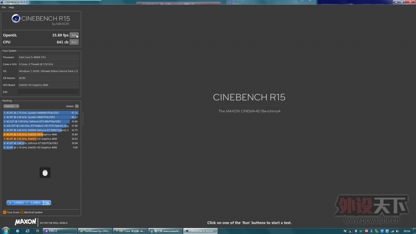Screen dimensions: 416x234
Task: Click the blue round quick launch icon
Action: pyautogui.click(x=17, y=231)
